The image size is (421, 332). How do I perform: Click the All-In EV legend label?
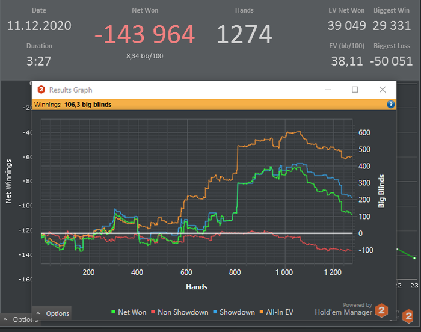[280, 312]
